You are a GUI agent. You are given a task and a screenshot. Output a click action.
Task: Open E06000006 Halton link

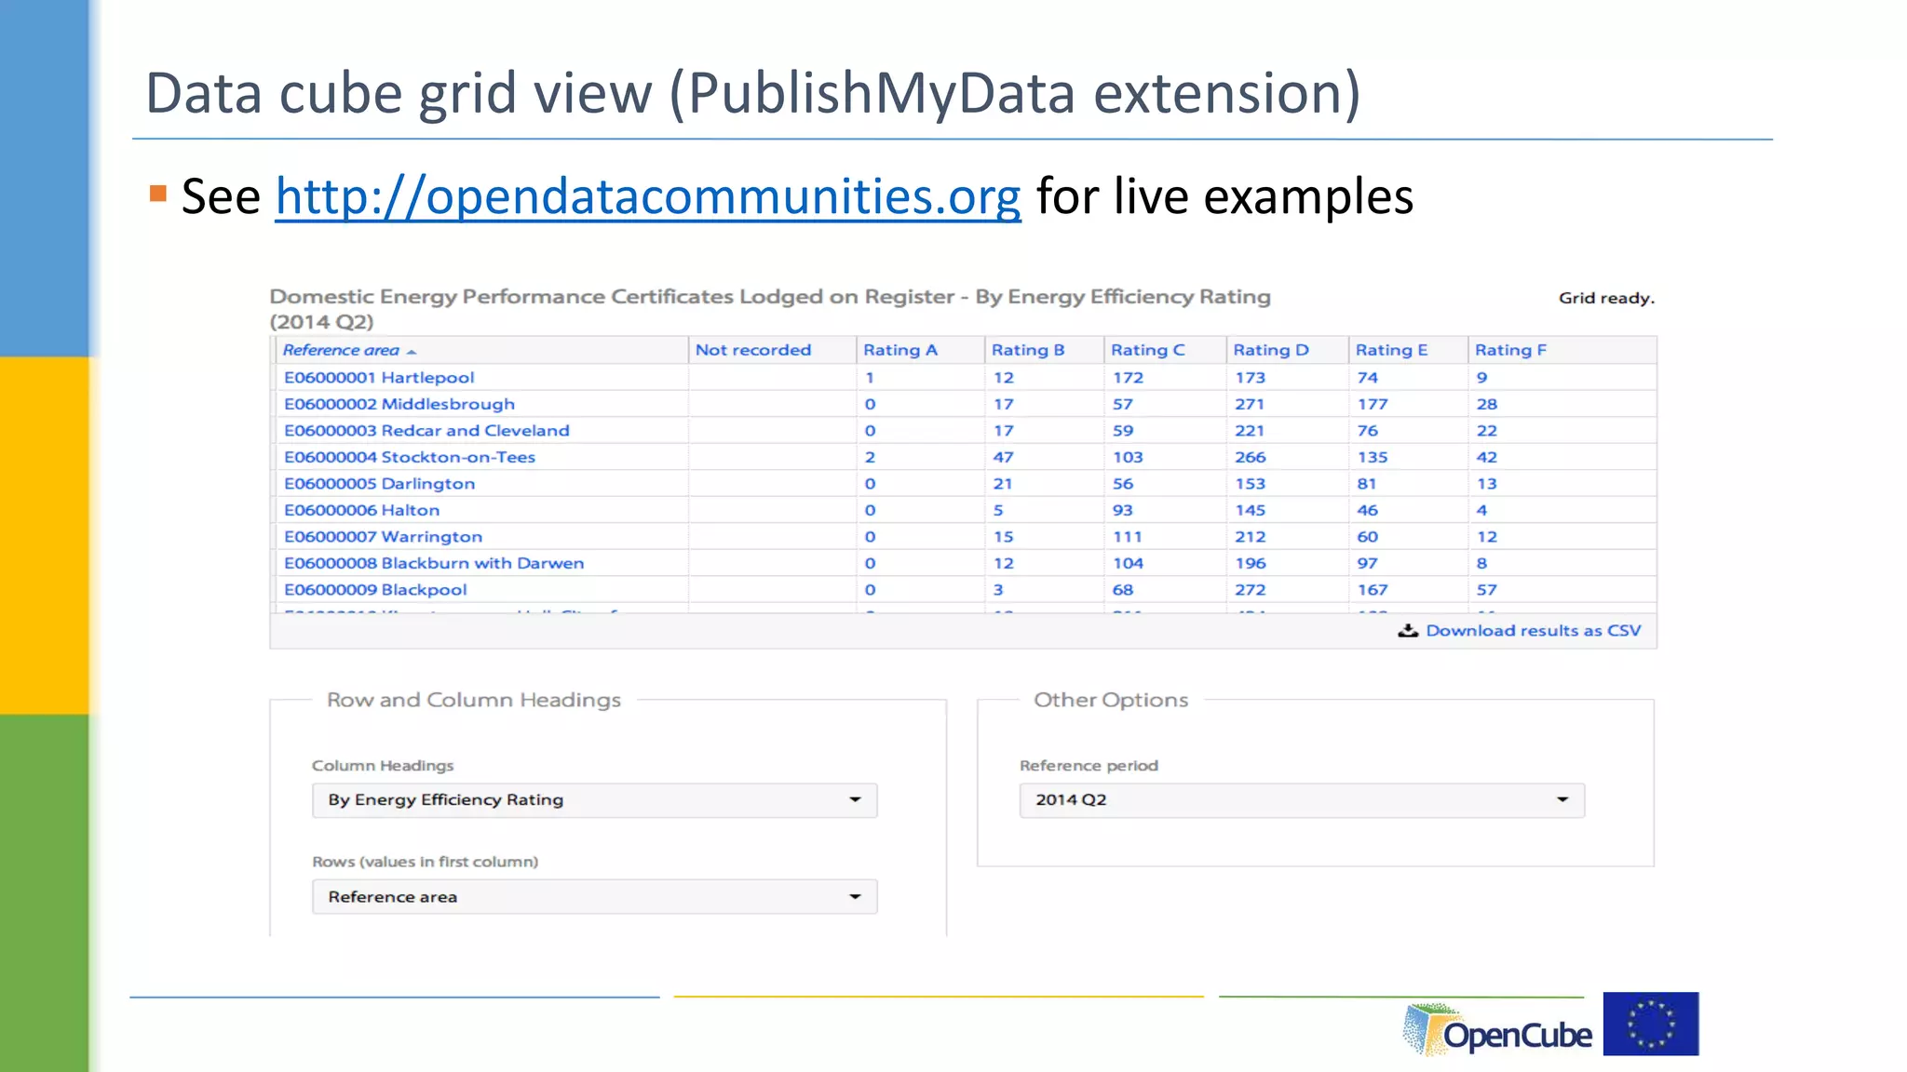tap(361, 510)
